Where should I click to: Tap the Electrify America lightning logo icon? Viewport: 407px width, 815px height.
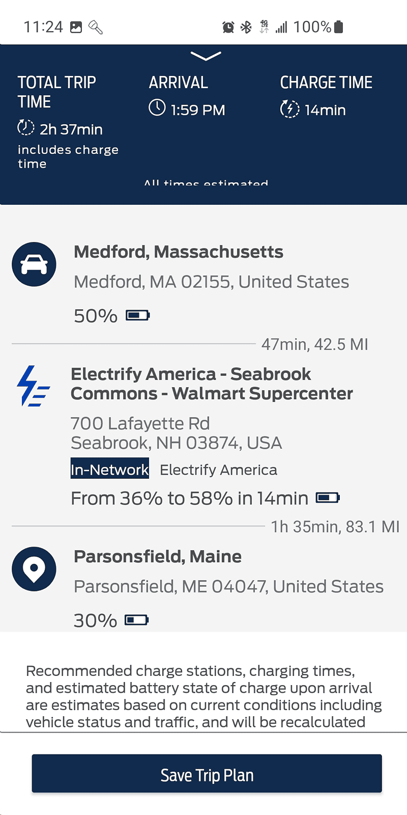(x=34, y=386)
